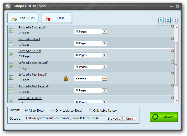Click the password field for Test Enc.pdf
Viewport: 187px width, 136px height.
(88, 79)
